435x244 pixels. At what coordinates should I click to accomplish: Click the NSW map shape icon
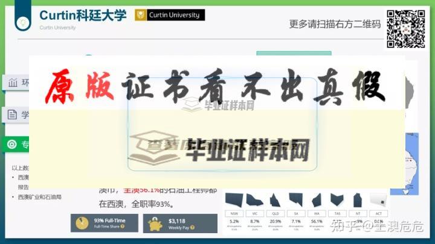(x=234, y=200)
